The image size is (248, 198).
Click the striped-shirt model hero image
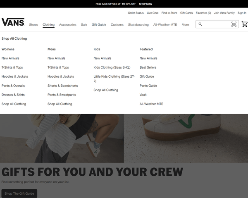click(62, 138)
